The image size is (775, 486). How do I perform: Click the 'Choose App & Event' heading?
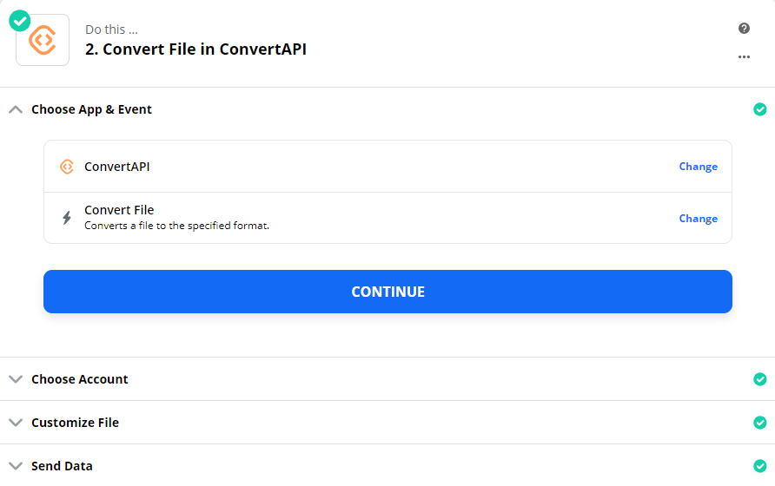(91, 109)
